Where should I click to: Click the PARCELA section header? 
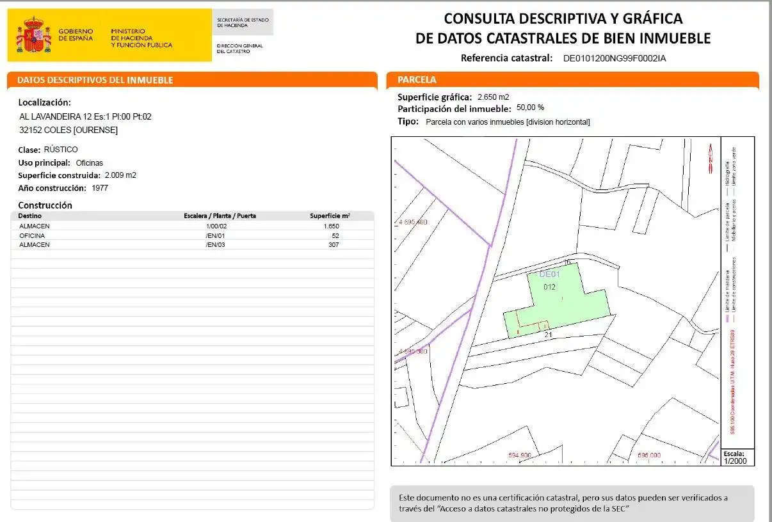(573, 80)
